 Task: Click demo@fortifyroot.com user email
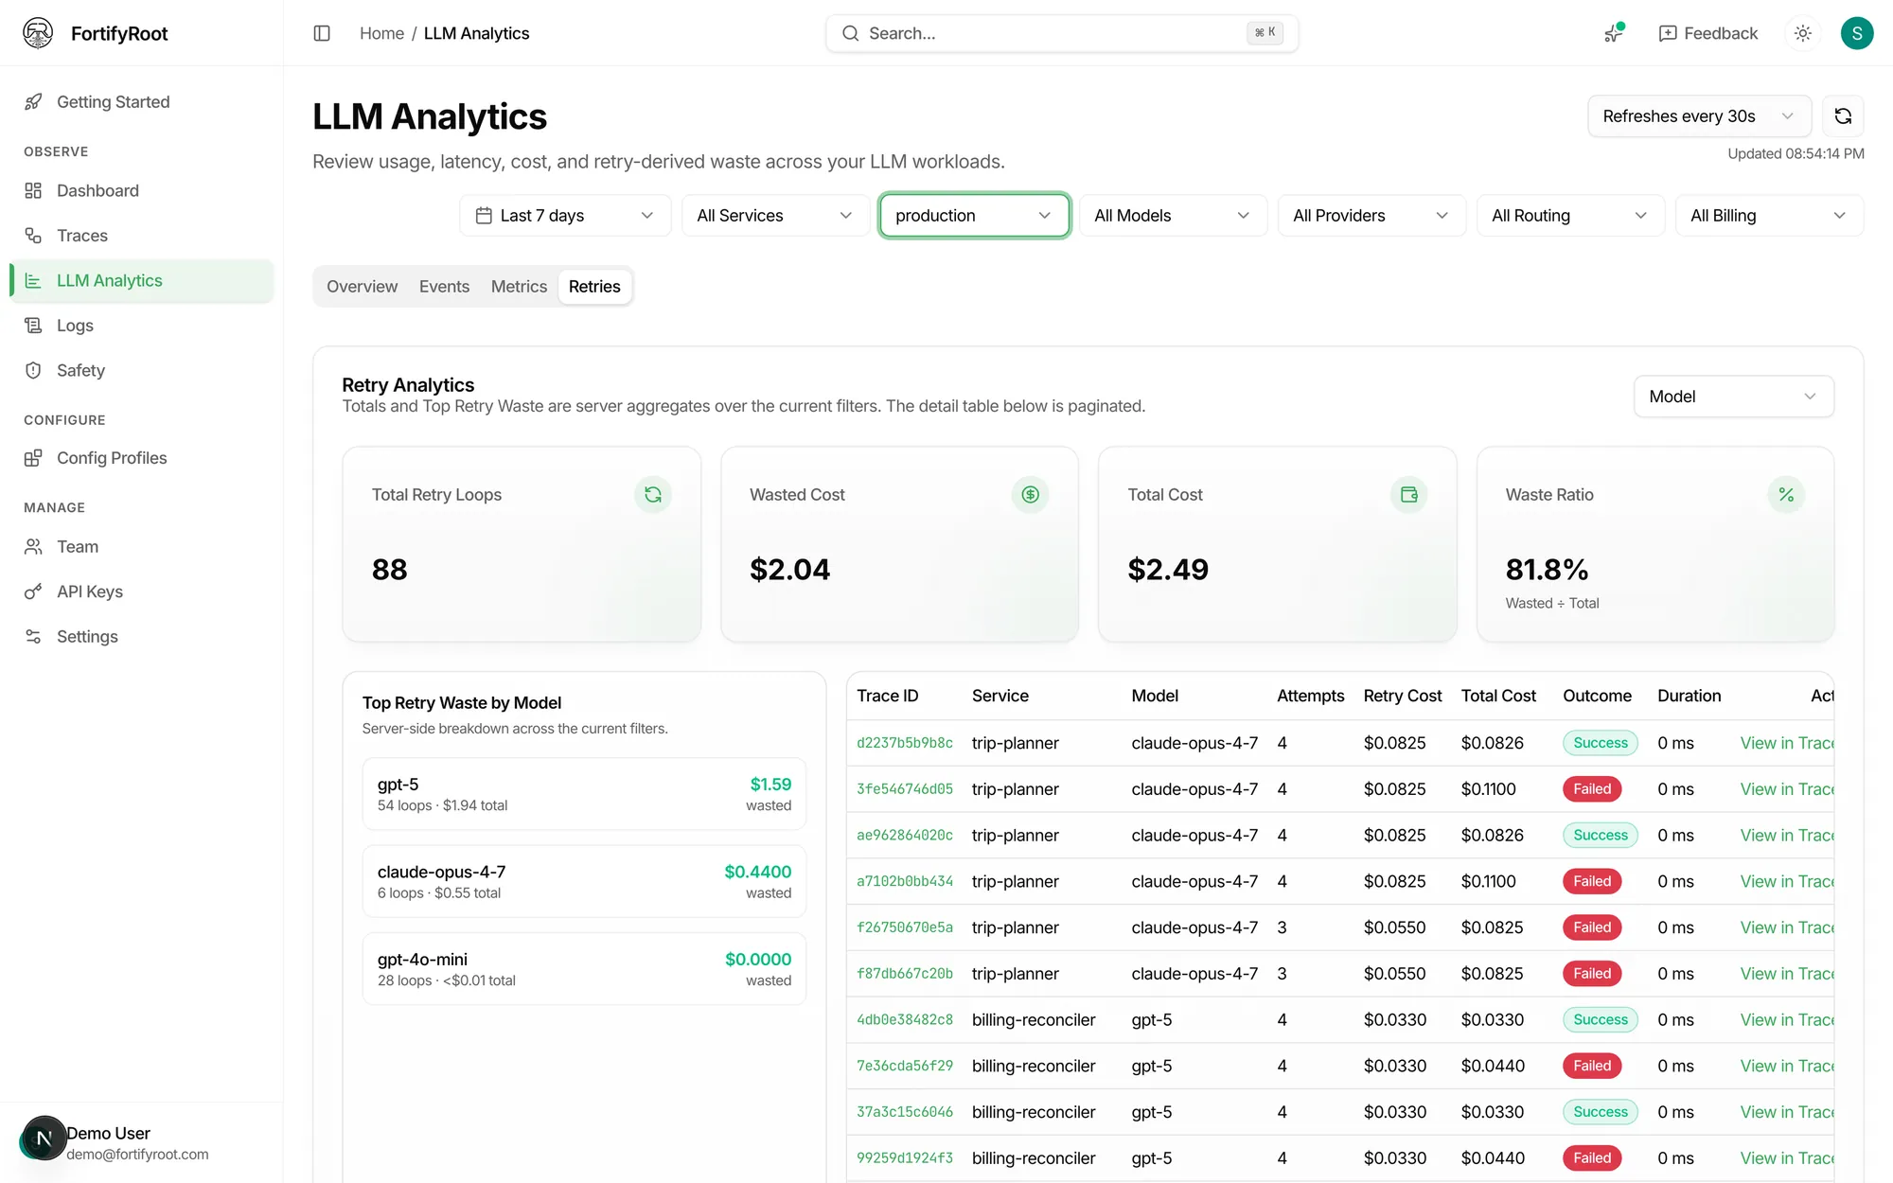pos(137,1155)
